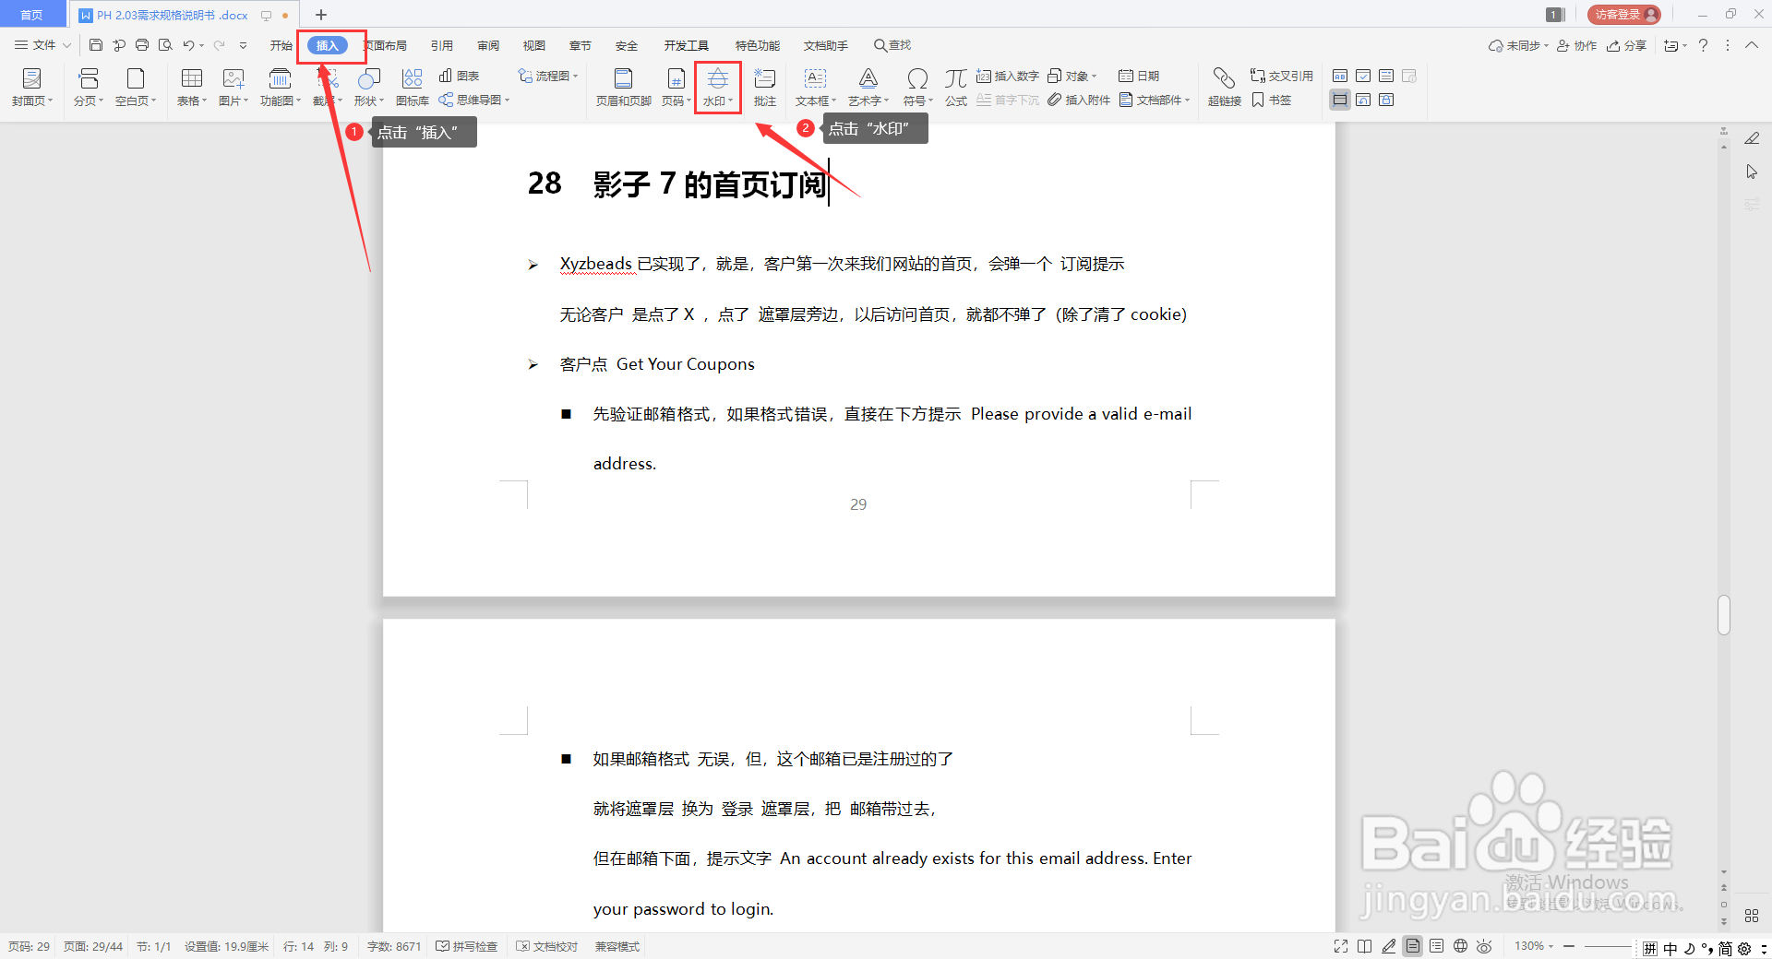This screenshot has height=959, width=1772.
Task: Insert a picture from the 图片 tool
Action: pyautogui.click(x=233, y=88)
